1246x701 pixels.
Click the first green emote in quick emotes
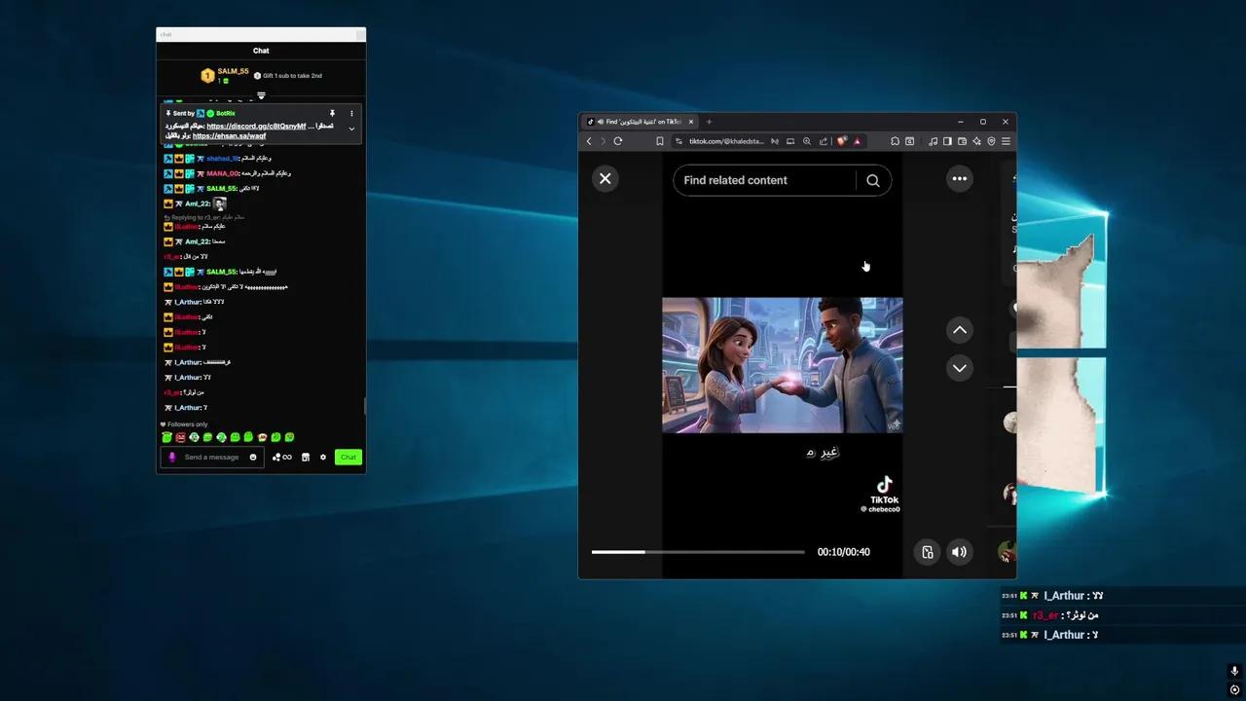point(166,438)
